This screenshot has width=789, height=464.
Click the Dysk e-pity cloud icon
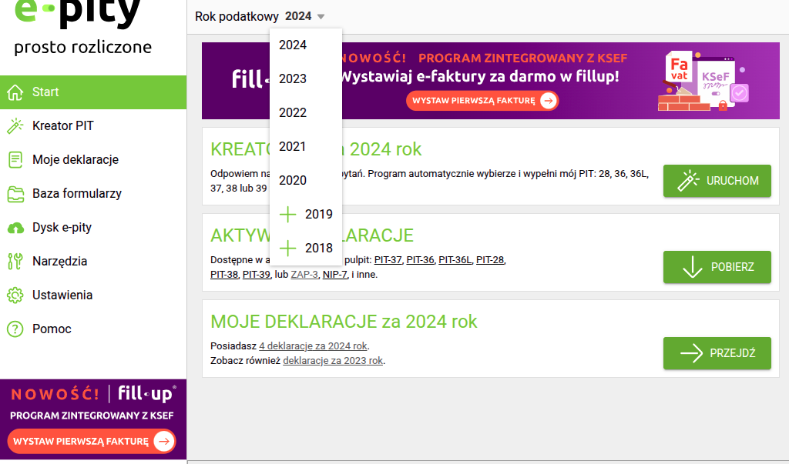pos(15,228)
